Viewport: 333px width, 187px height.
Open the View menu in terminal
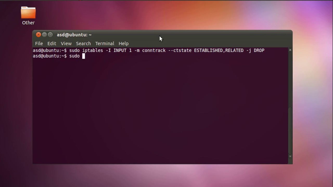pyautogui.click(x=66, y=43)
